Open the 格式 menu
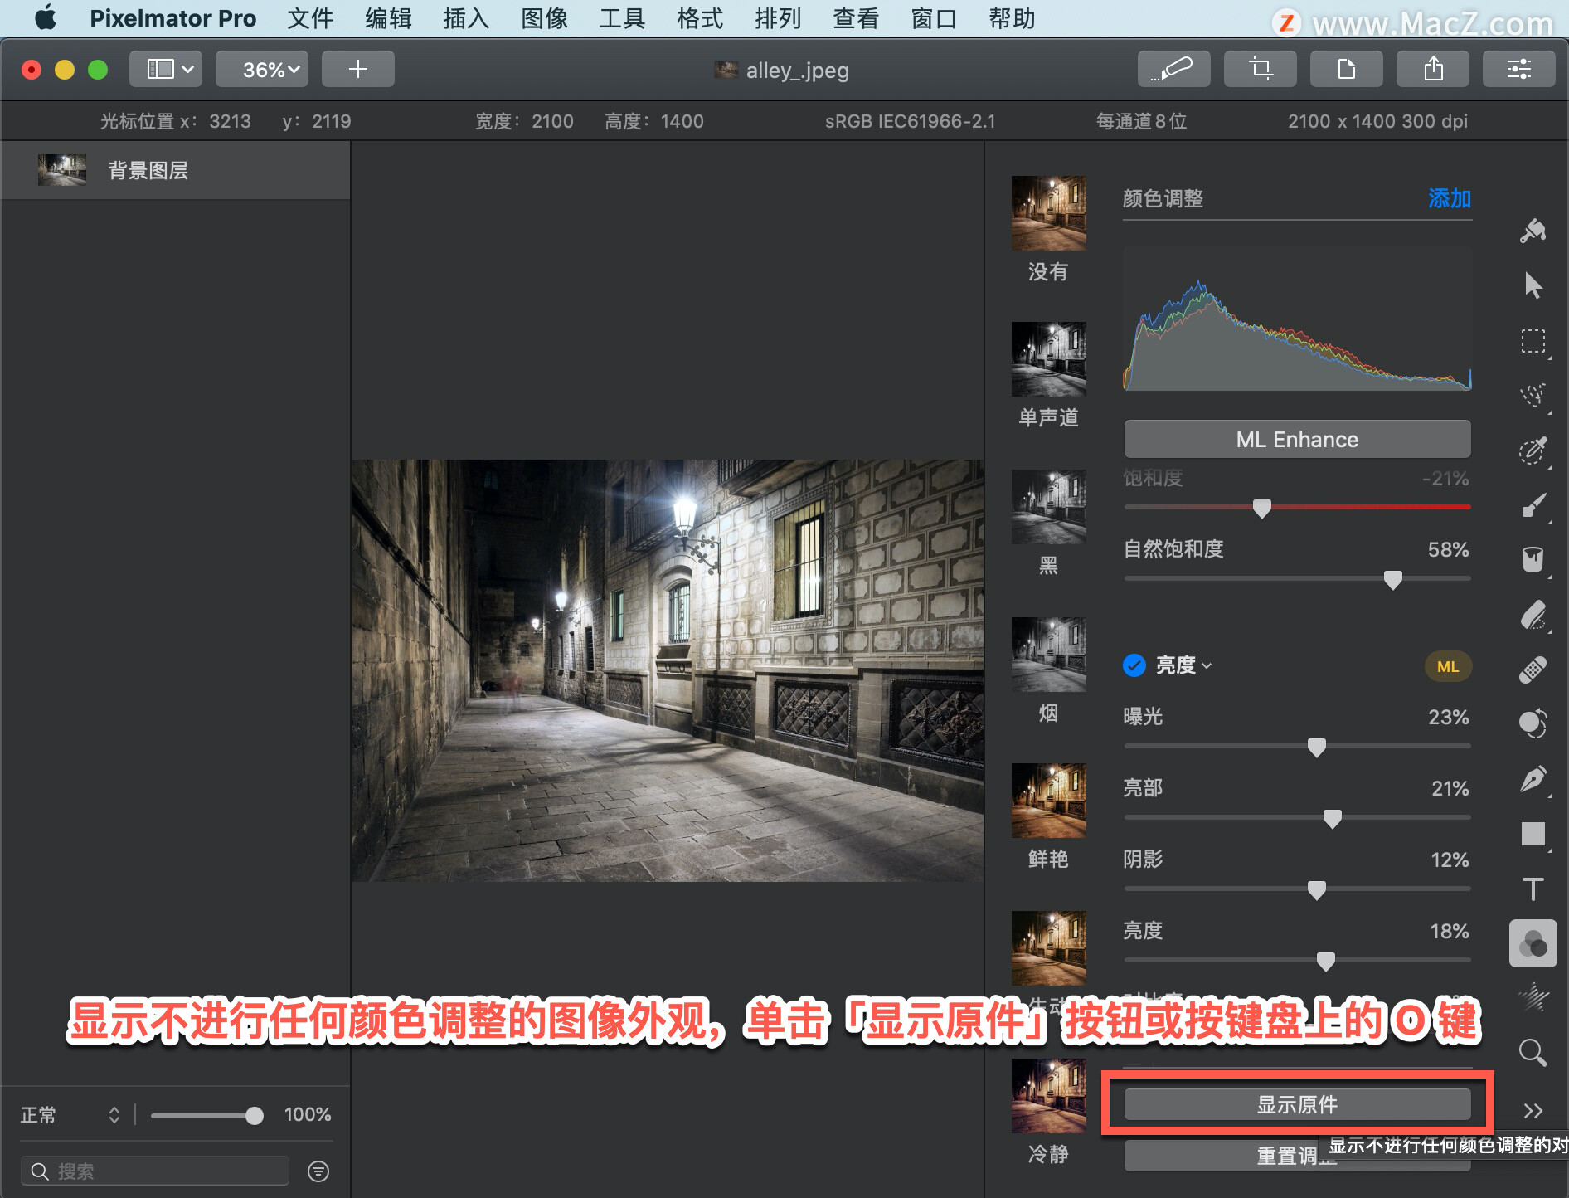The image size is (1569, 1198). coord(700,18)
